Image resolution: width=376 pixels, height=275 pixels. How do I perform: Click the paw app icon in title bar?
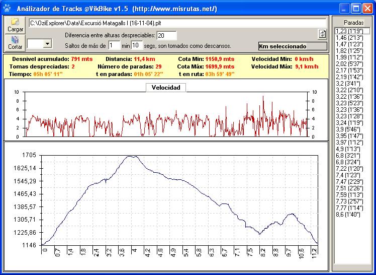[x=7, y=9]
